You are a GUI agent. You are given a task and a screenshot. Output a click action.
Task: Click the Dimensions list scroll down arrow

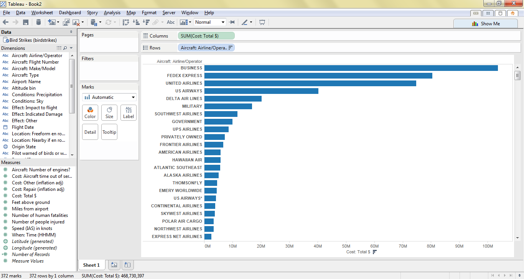(72, 155)
